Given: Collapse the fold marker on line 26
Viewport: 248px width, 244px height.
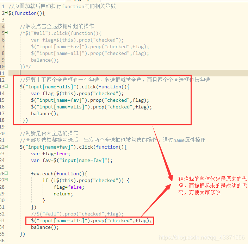Looking at the screenshot, I should click(x=6, y=173).
